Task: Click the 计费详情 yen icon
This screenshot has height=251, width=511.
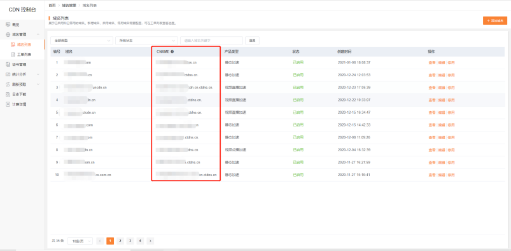Action: (x=8, y=104)
